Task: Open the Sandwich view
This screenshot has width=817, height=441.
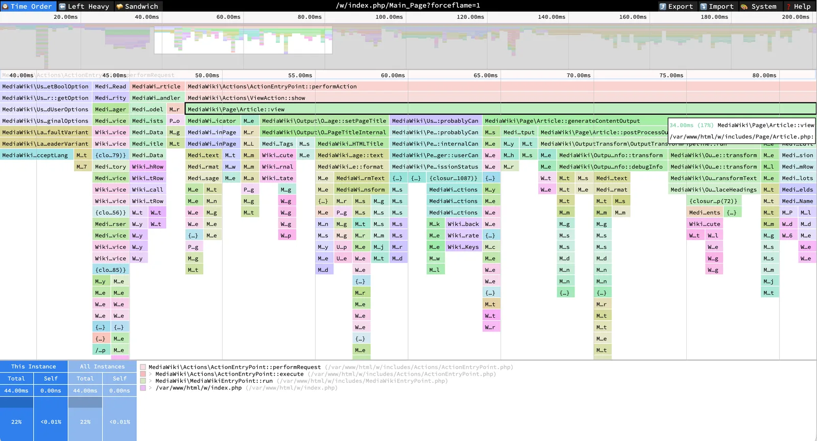Action: (137, 6)
